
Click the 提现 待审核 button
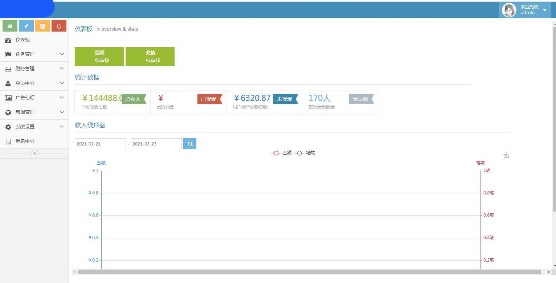point(99,57)
